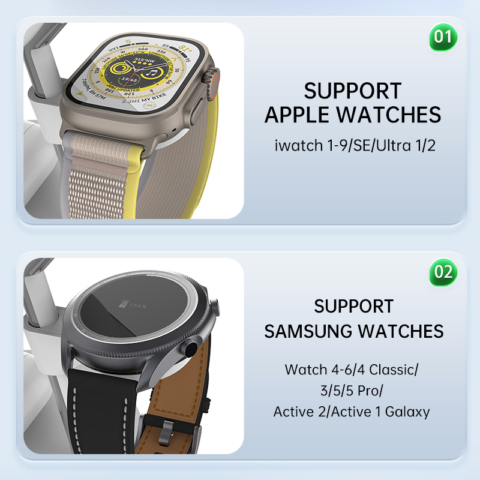Click the green 01 number badge

click(443, 37)
